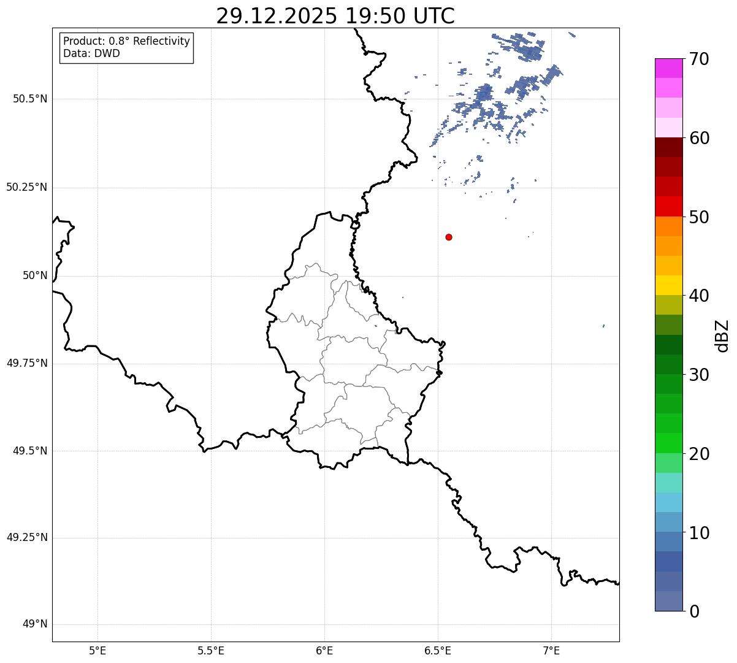Click the colorbar tick value 10

(x=699, y=533)
